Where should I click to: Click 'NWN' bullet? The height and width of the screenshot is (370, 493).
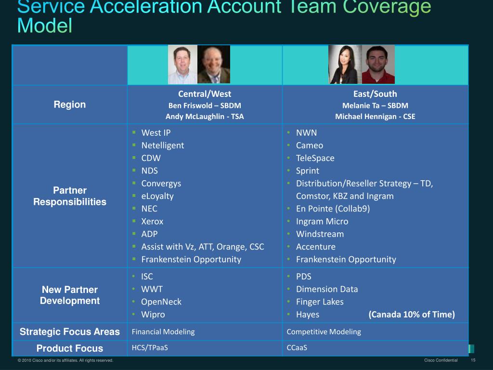point(306,133)
